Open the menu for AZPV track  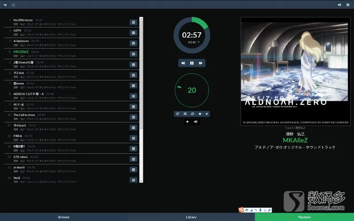(134, 33)
